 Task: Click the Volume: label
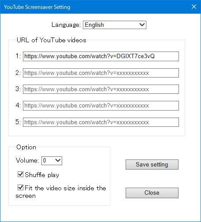27,160
